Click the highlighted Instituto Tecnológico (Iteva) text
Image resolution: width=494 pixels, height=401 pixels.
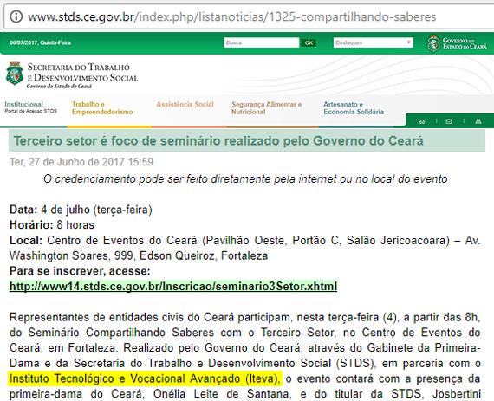[x=145, y=378]
